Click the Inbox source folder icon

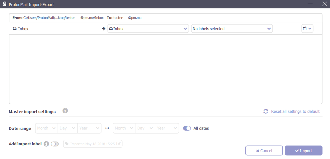tap(15, 29)
